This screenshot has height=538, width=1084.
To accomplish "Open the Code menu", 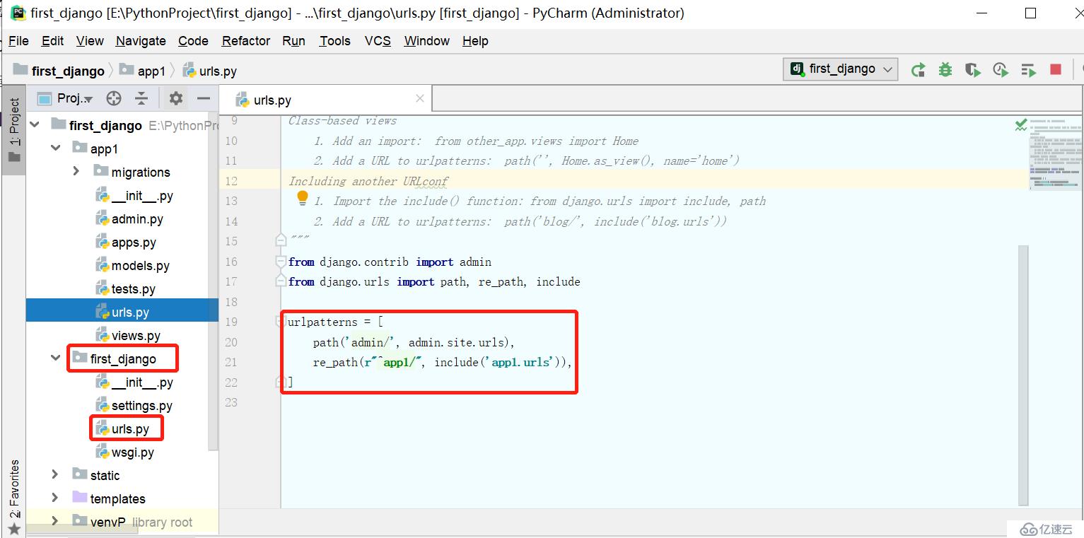I will point(193,41).
